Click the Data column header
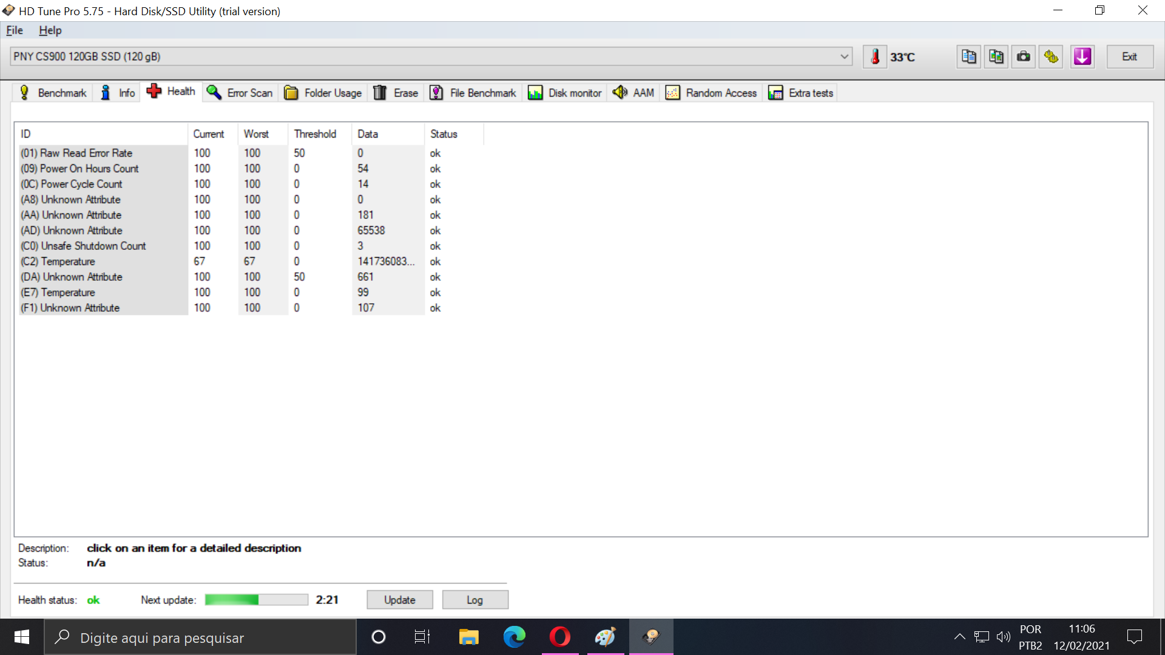Screen dimensions: 1165x655 tap(388, 134)
